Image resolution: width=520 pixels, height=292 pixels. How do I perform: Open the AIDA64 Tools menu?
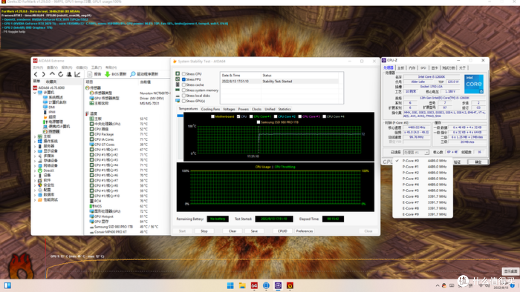tap(96, 67)
